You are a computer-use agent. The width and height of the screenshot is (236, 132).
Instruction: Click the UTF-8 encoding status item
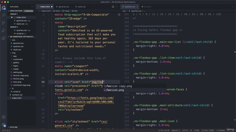tap(185, 131)
